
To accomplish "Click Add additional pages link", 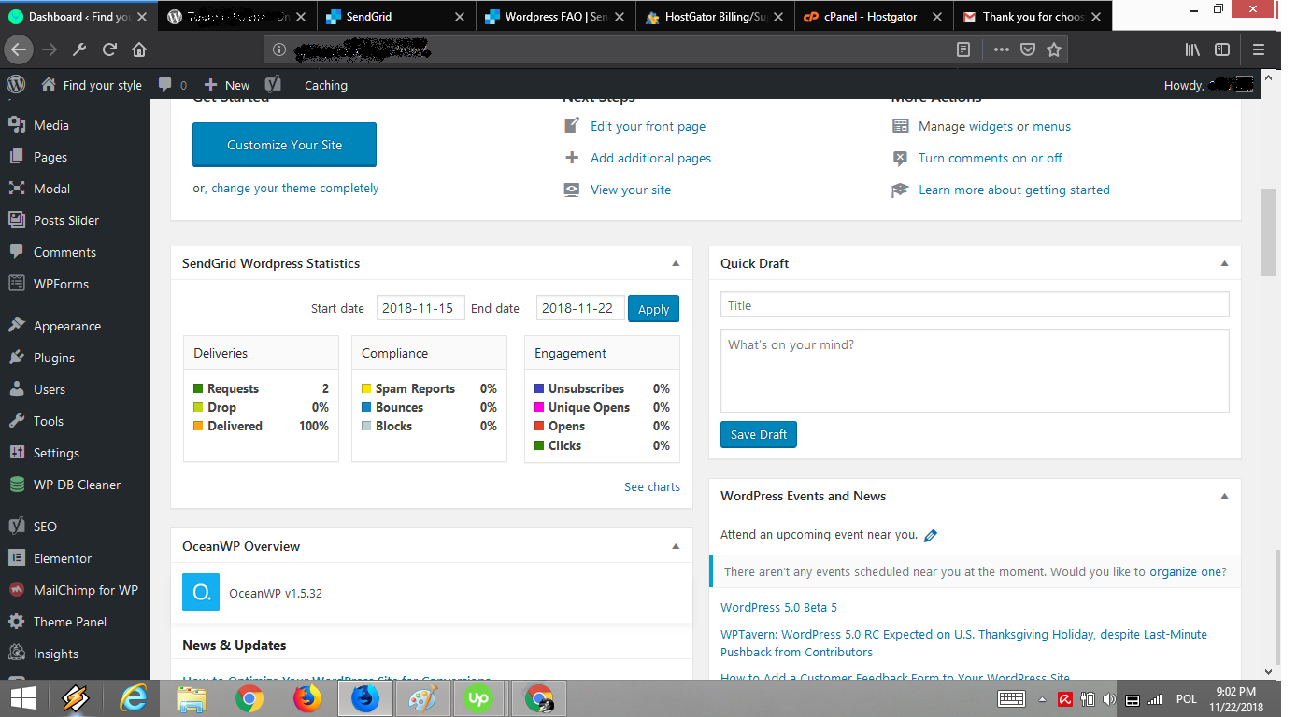I will (650, 158).
